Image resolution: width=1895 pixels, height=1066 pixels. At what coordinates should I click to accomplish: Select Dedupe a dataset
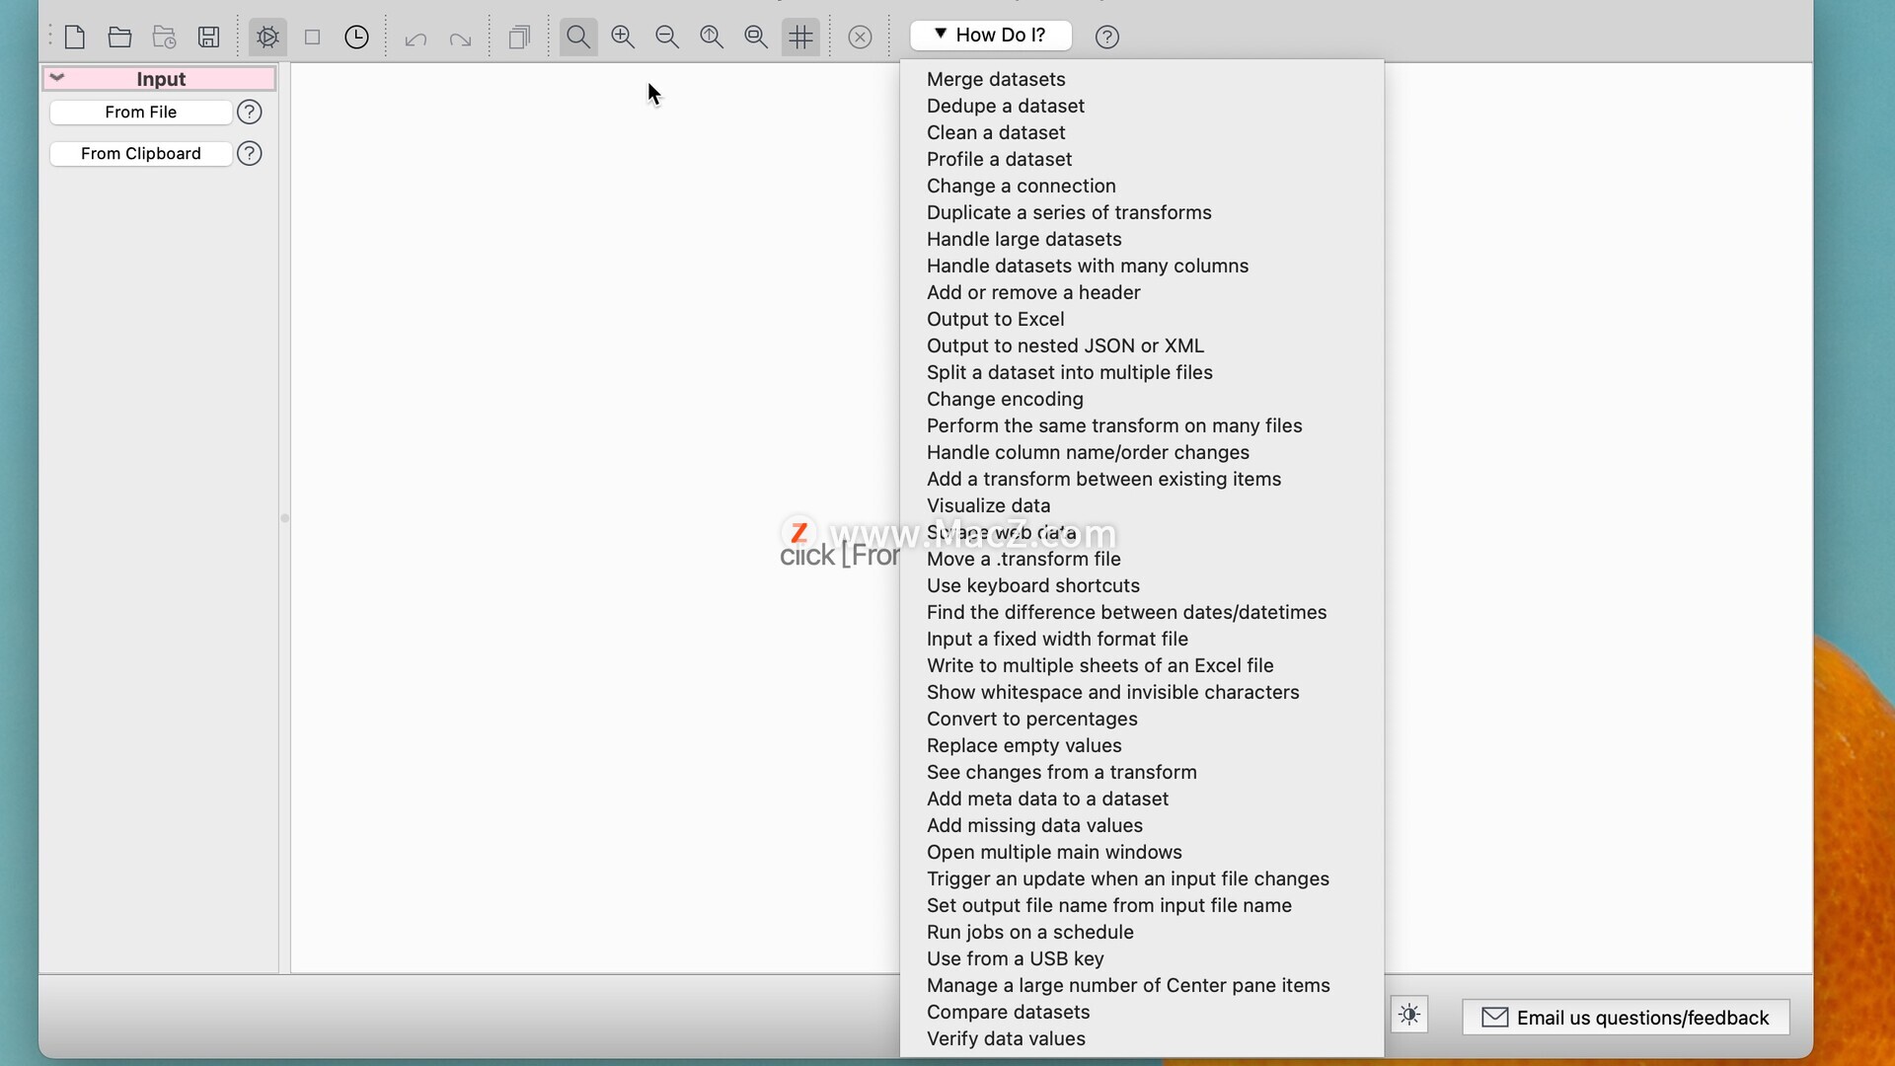click(1142, 106)
